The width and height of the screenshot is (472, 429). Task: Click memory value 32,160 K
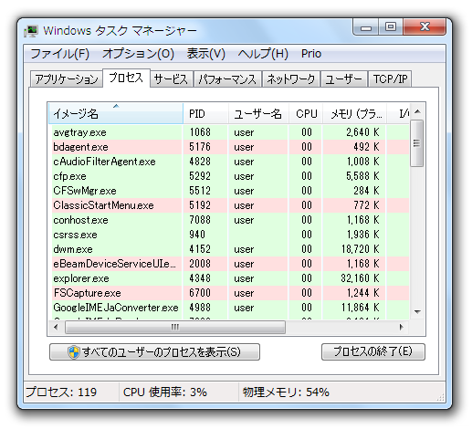click(x=360, y=278)
